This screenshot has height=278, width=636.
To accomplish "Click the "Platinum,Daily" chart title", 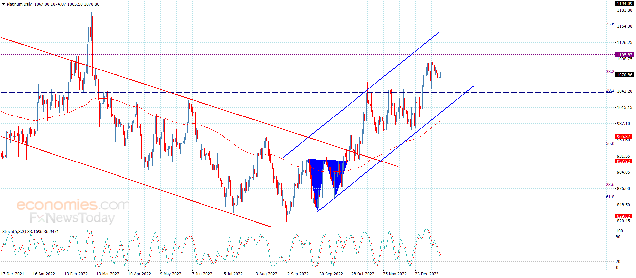I will pos(19,4).
